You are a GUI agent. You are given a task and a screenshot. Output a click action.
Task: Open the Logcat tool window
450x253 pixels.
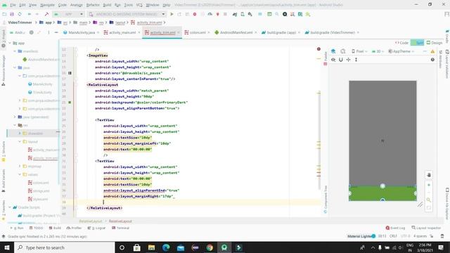96,228
